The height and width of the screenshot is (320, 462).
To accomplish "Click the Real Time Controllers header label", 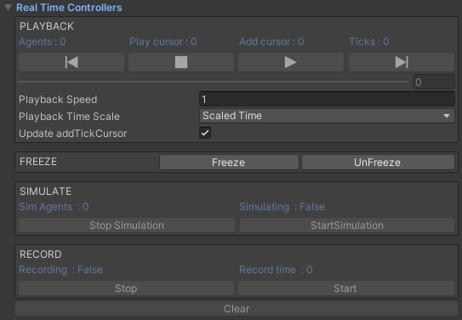I will click(x=69, y=8).
